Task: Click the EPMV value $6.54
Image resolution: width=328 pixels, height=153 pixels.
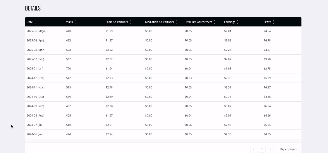Action: click(x=267, y=106)
